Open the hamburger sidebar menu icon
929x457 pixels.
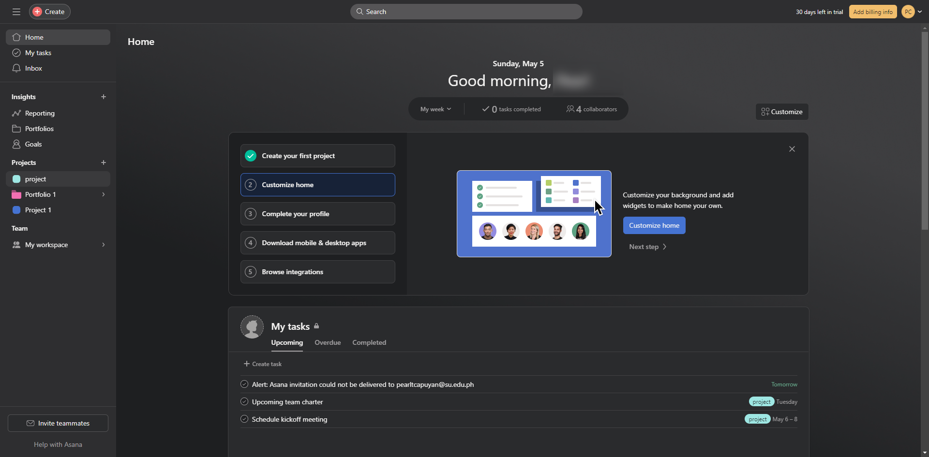click(x=16, y=12)
